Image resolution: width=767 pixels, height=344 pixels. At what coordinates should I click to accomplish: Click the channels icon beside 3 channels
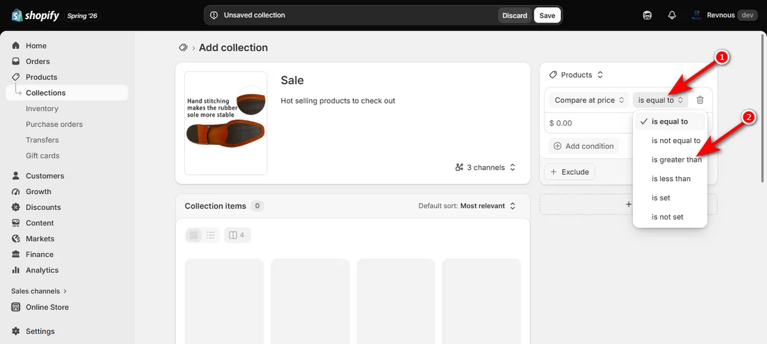pos(459,167)
